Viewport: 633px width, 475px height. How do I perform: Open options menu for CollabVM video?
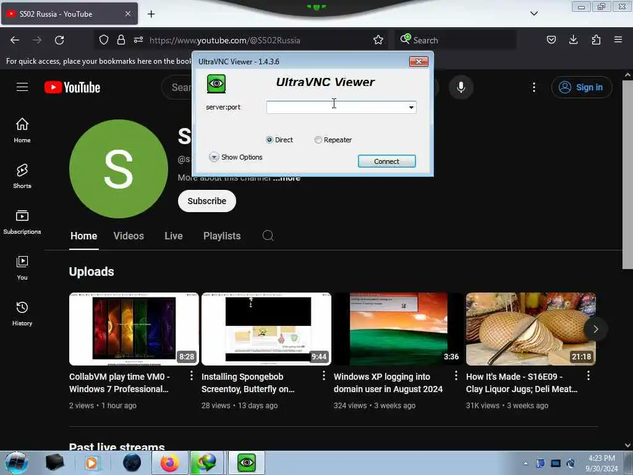click(192, 375)
